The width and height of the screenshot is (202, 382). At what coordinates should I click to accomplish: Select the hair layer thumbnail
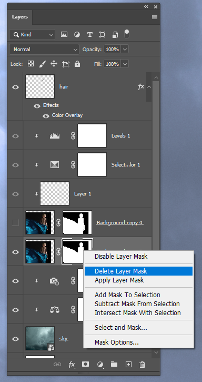(x=40, y=86)
